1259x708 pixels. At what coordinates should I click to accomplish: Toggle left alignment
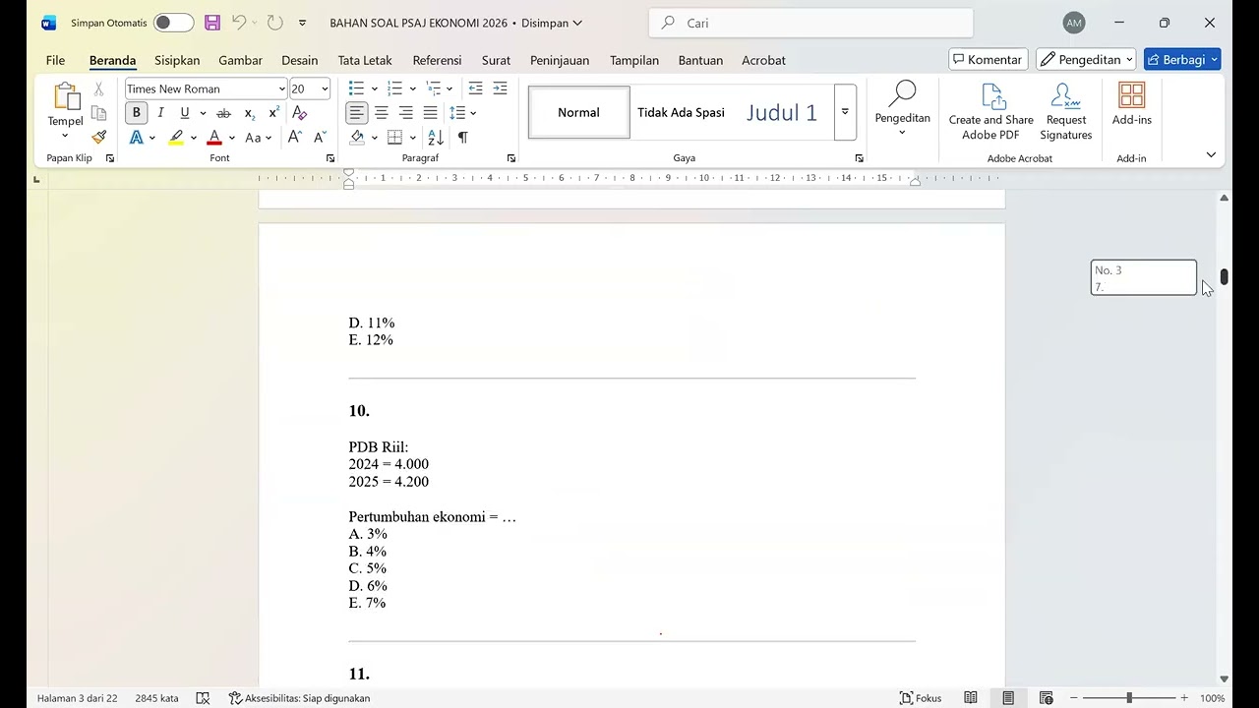tap(356, 113)
